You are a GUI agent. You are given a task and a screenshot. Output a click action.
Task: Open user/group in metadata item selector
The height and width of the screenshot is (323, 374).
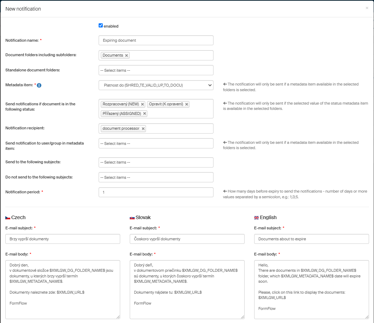point(156,143)
